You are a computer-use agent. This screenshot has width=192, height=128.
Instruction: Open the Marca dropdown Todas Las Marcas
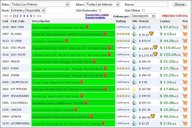coord(102,4)
